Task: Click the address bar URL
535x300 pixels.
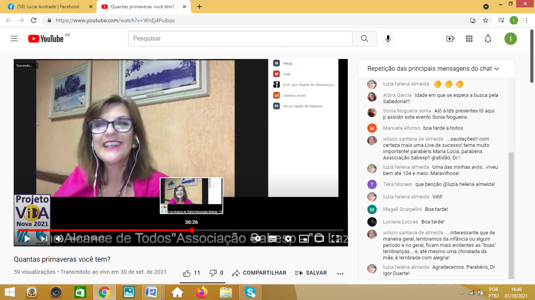Action: pos(115,21)
